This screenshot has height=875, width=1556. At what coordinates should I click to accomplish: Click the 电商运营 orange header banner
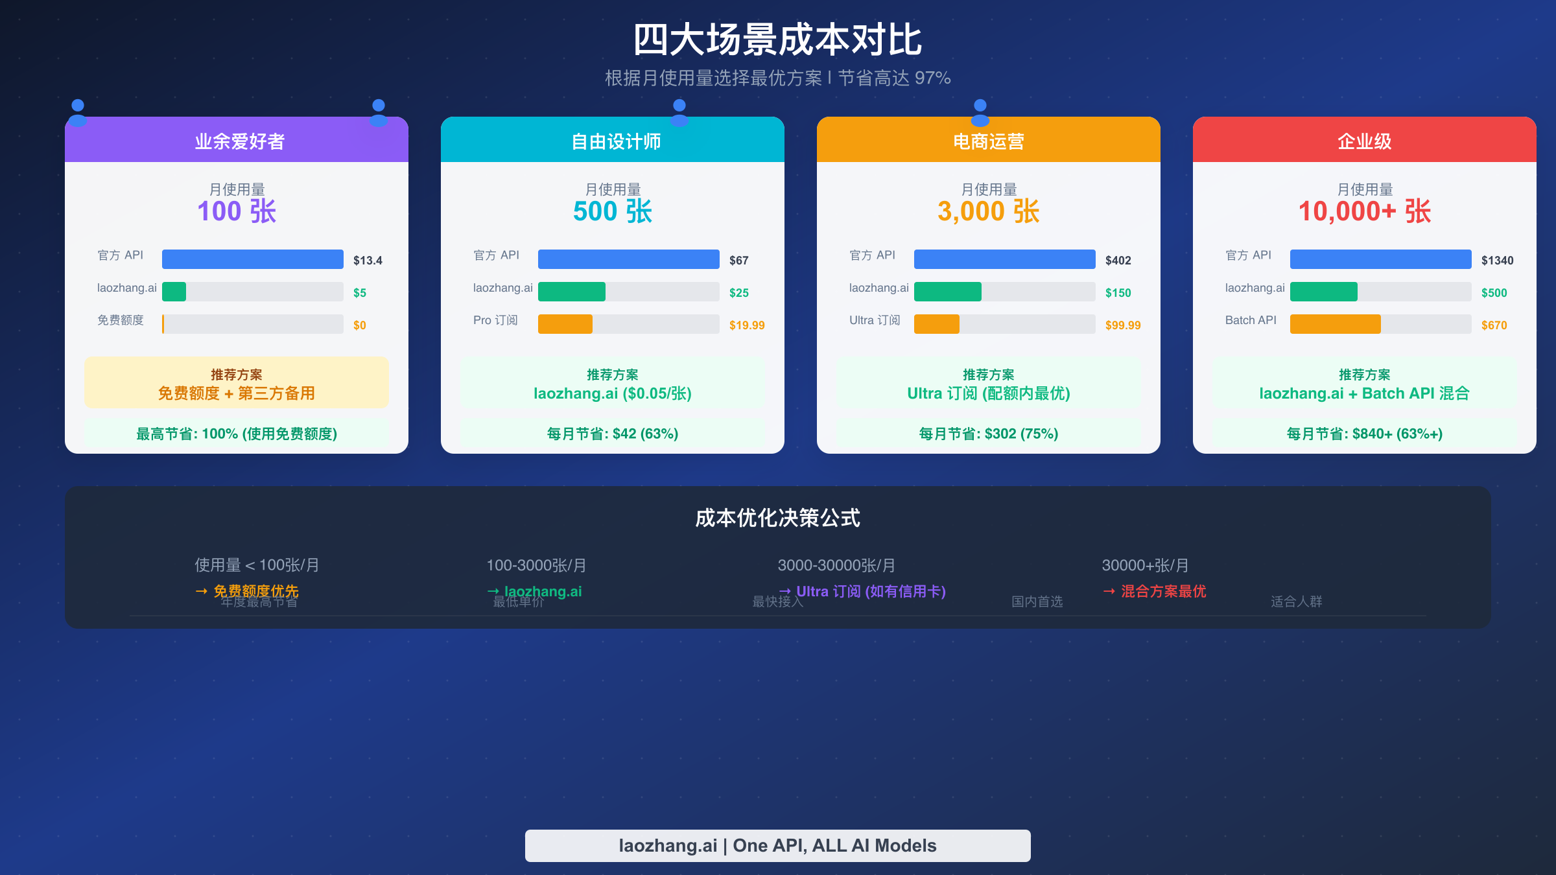988,141
